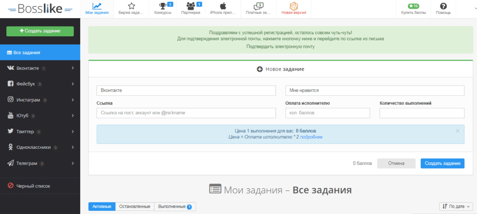Screen dimensions: 477x214
Task: Expand the Инстаграм sidebar chevron
Action: pyautogui.click(x=73, y=100)
